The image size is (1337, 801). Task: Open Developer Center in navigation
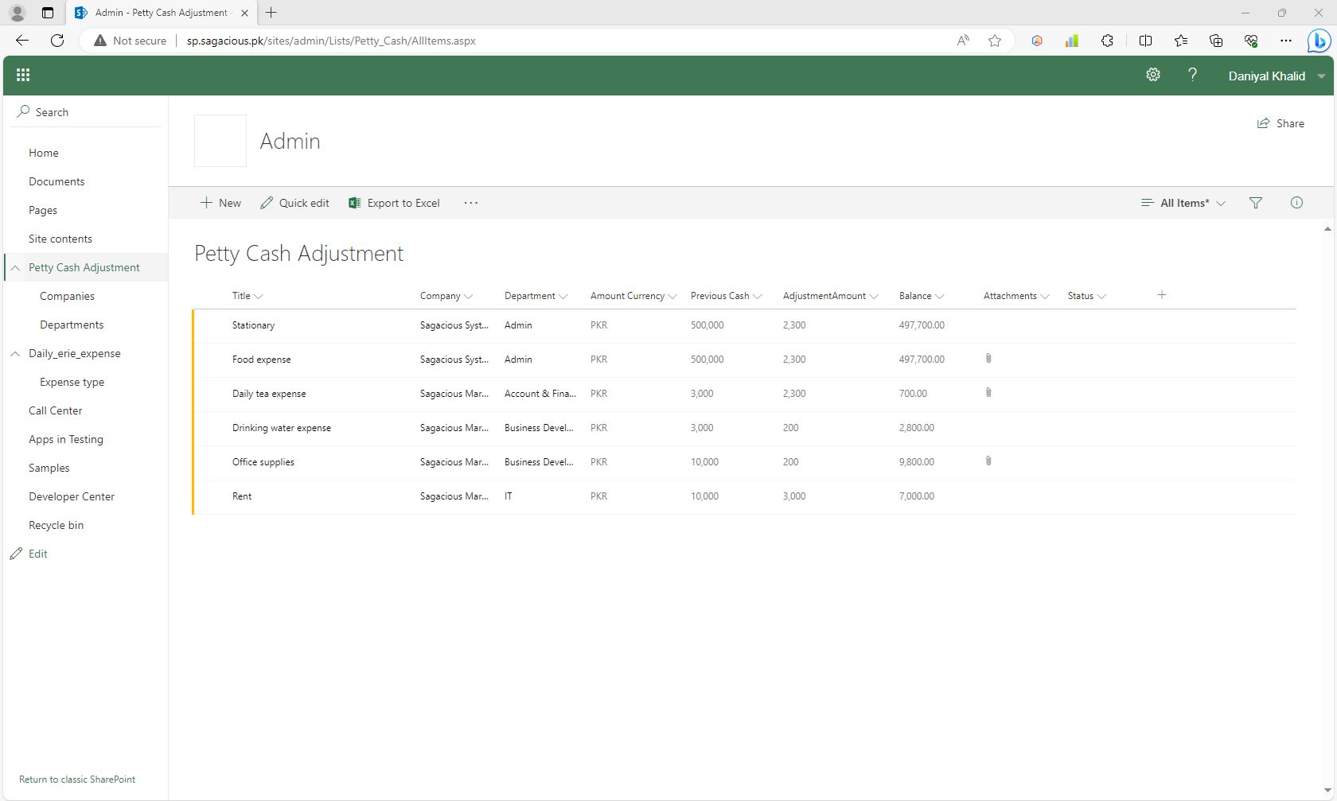[72, 496]
